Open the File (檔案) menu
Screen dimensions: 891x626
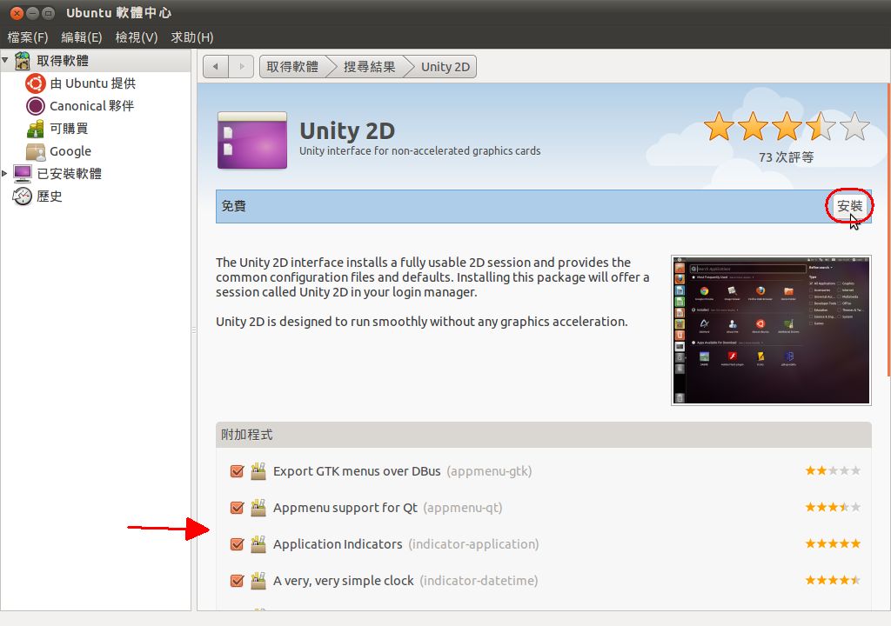coord(28,37)
